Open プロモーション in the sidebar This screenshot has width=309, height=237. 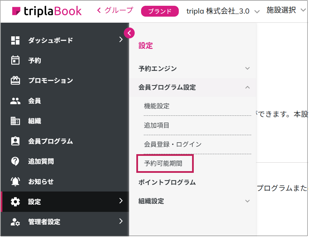click(65, 80)
